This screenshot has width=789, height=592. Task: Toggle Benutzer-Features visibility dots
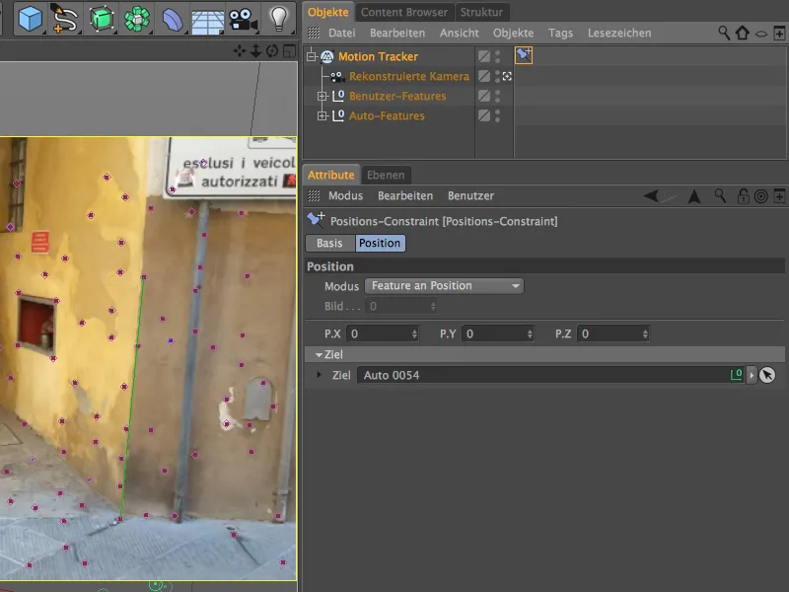[x=497, y=96]
